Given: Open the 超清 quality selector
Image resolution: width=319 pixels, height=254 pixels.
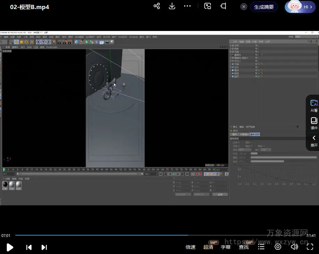Looking at the screenshot, I should (208, 247).
